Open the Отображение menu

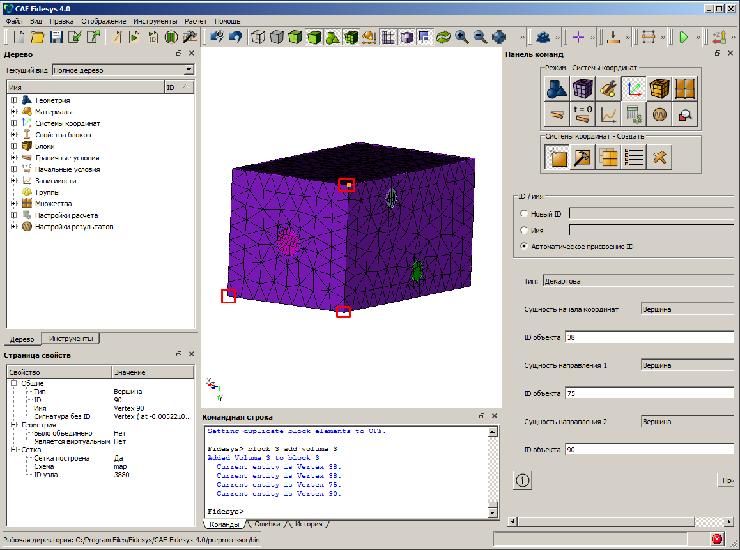pyautogui.click(x=104, y=21)
